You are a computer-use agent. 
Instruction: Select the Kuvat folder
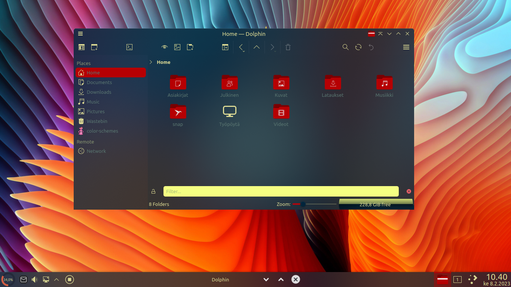[281, 86]
